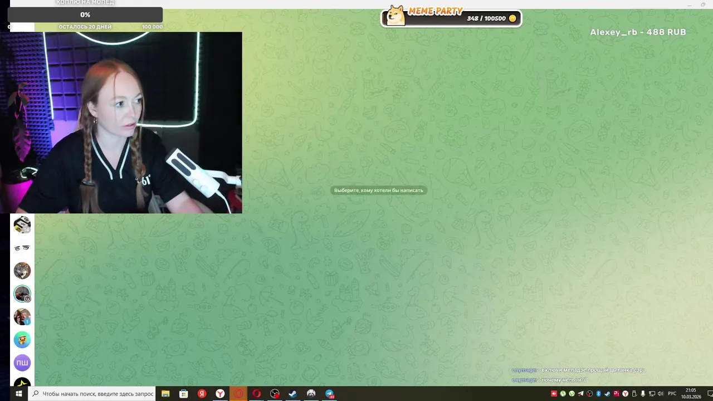Click the 0% donation goal progress bar

pyautogui.click(x=85, y=15)
